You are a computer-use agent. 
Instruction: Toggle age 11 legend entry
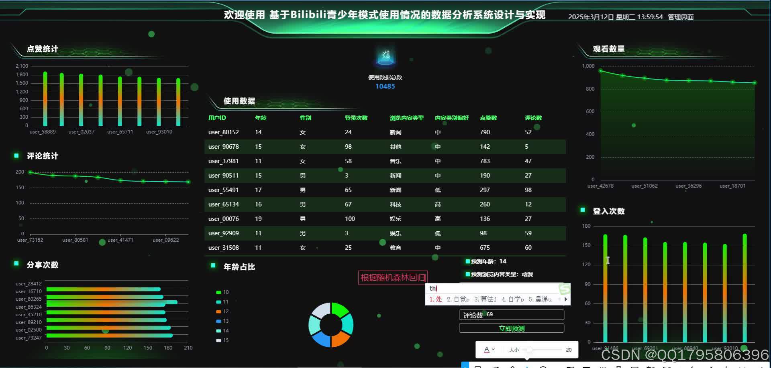[x=222, y=302]
